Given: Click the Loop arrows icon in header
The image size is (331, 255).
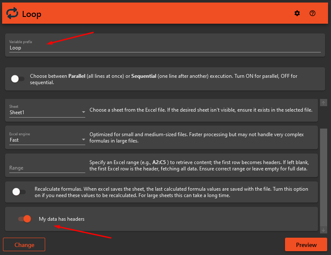Looking at the screenshot, I should click(x=12, y=14).
